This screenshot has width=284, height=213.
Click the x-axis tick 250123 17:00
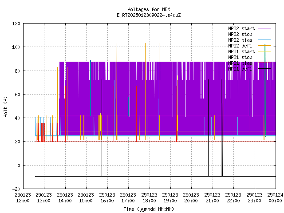tap(128, 198)
